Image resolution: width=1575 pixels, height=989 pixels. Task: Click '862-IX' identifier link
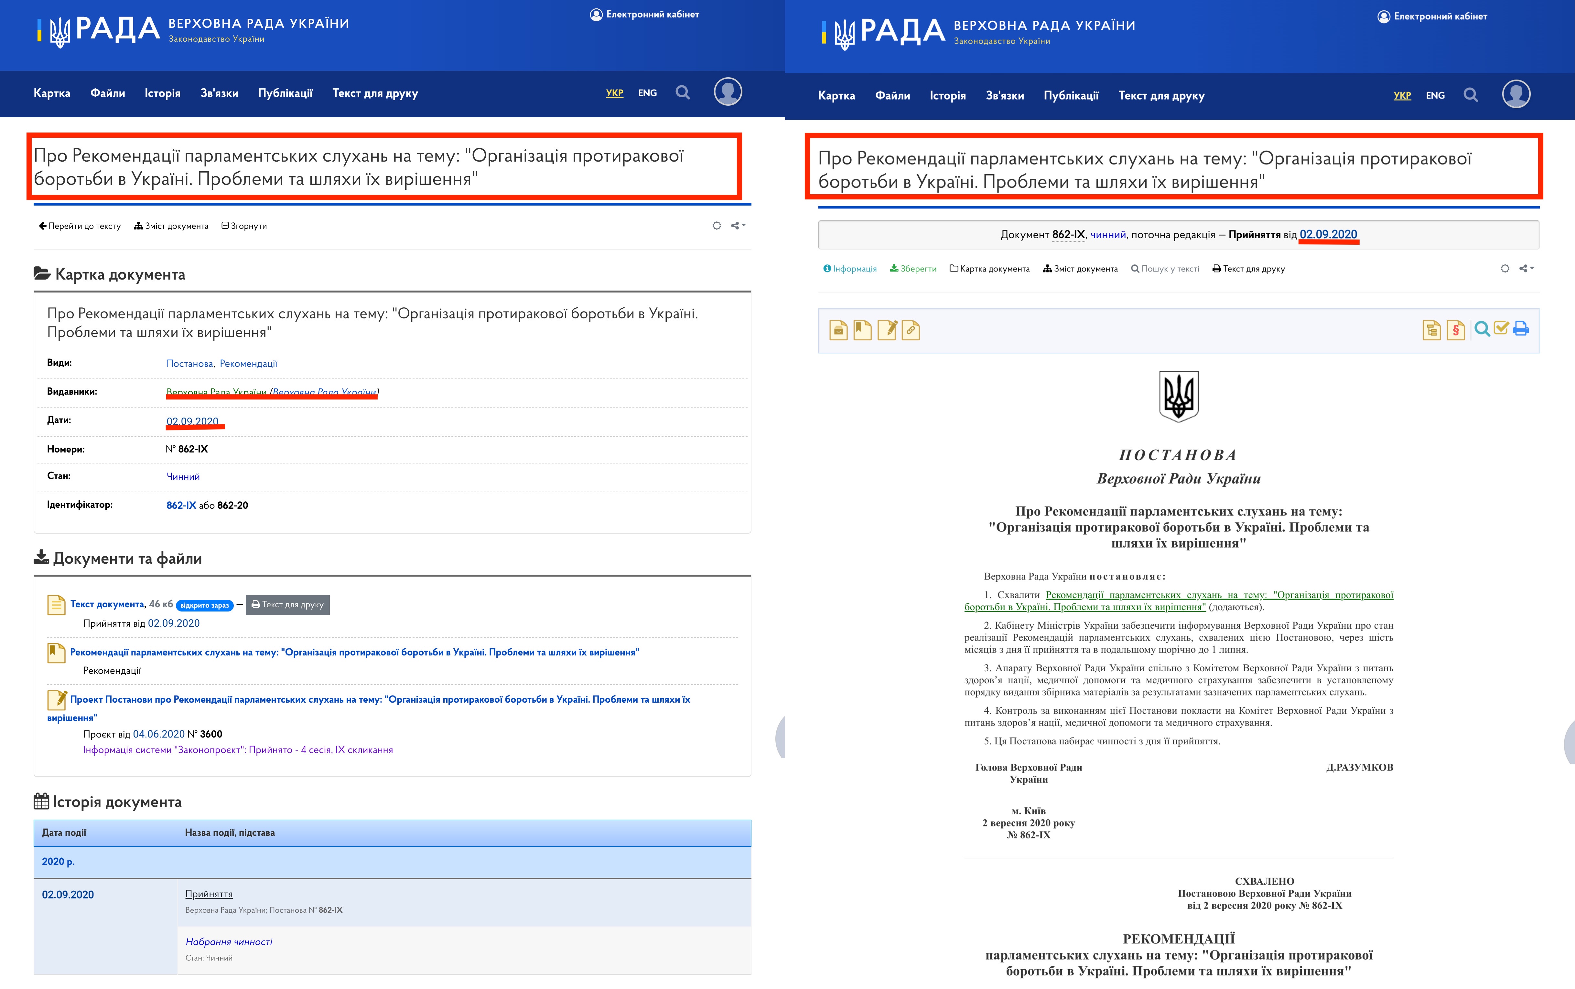click(181, 505)
